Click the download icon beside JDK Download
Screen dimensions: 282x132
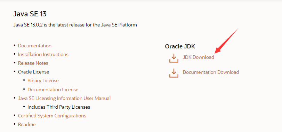click(x=174, y=58)
